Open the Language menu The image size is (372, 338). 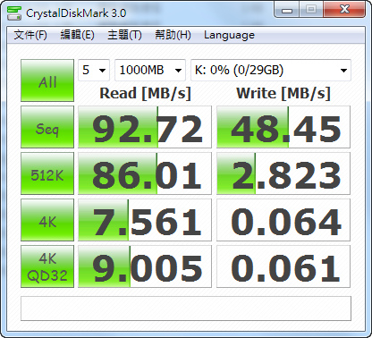(x=229, y=35)
